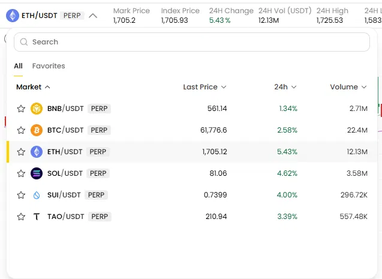
Task: Click the 3.58M volume value
Action: tap(357, 173)
